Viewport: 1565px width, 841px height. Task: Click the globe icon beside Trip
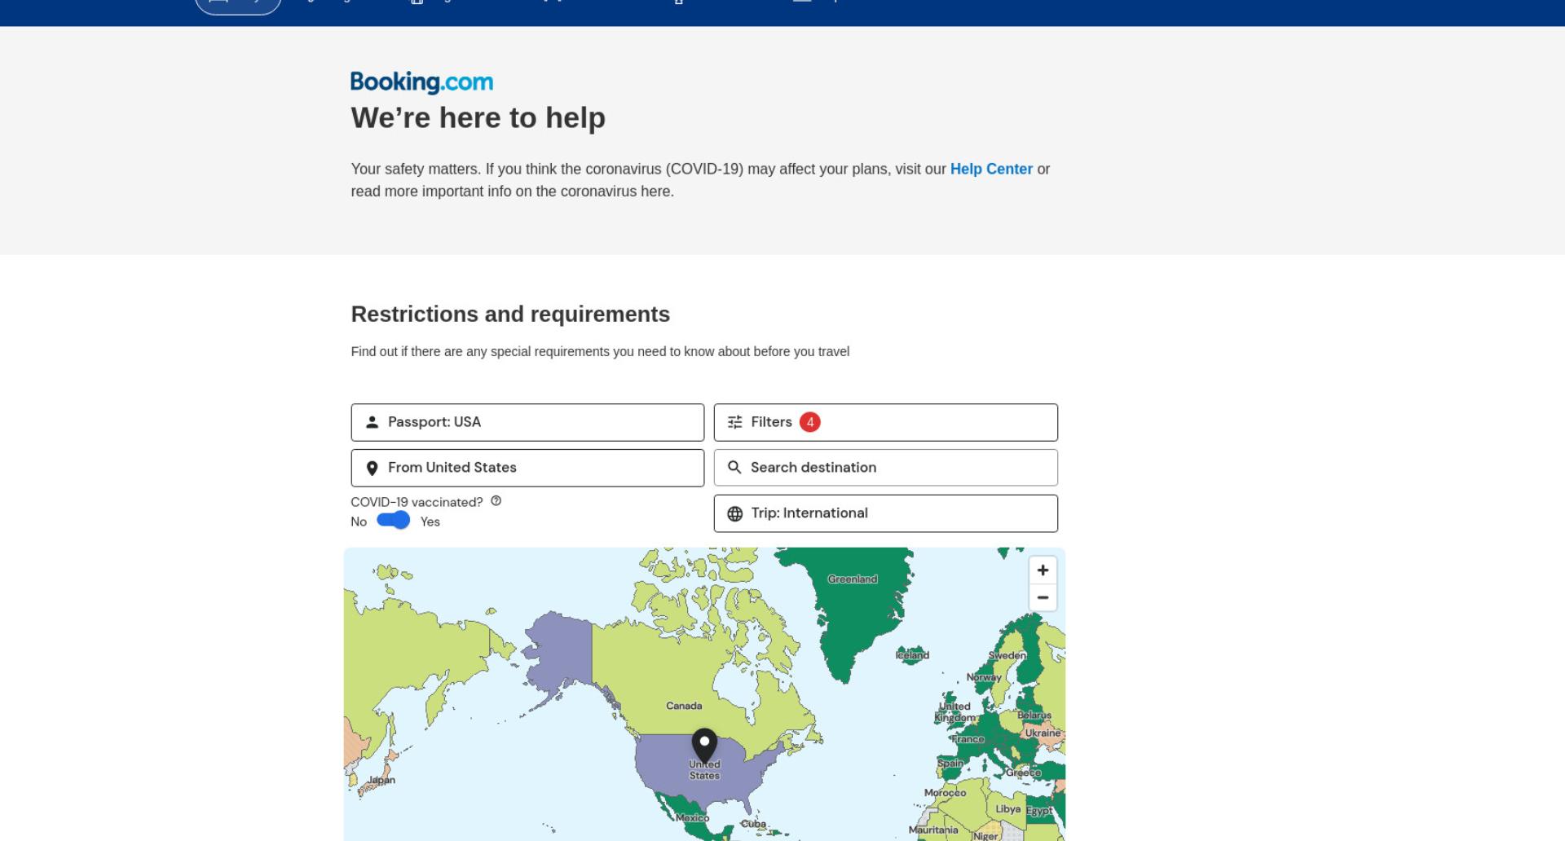pyautogui.click(x=734, y=513)
